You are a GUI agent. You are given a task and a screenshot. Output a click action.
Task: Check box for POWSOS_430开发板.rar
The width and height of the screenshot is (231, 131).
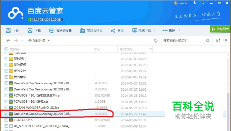(x=6, y=102)
